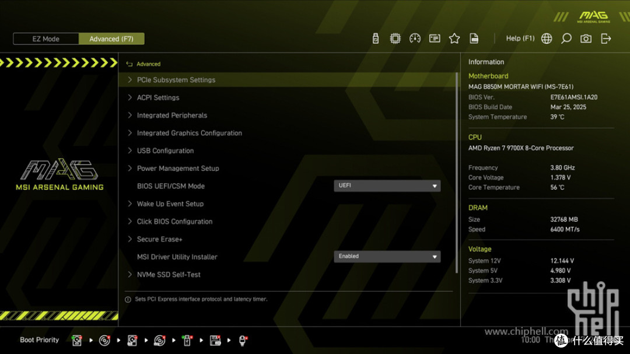The height and width of the screenshot is (354, 630).
Task: Open MSI Driver Utility Installer dropdown showing Enabled
Action: (387, 257)
